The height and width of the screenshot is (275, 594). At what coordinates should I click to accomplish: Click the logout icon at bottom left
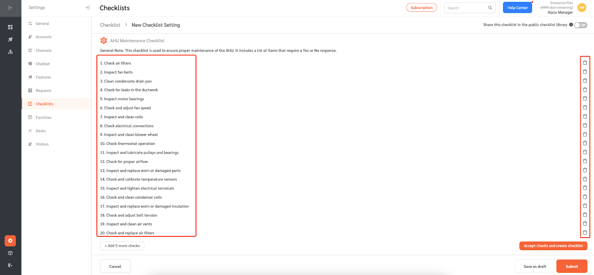tap(10, 265)
